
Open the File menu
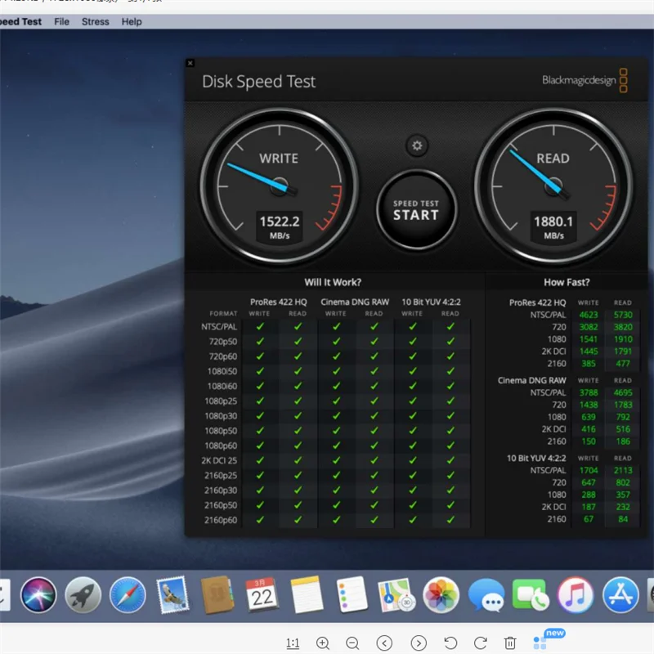[62, 21]
